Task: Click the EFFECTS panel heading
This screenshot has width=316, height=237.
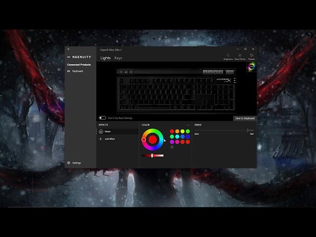Action: click(x=103, y=125)
